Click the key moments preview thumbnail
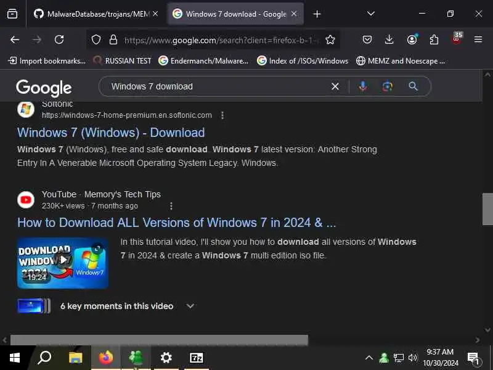The height and width of the screenshot is (370, 493). tap(34, 306)
